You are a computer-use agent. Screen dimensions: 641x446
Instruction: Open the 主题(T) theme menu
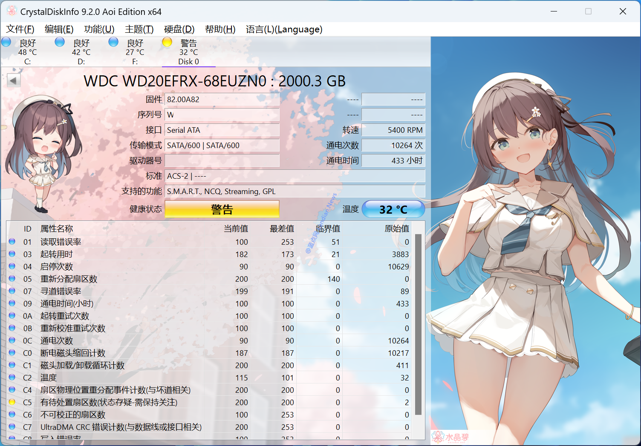pyautogui.click(x=139, y=29)
